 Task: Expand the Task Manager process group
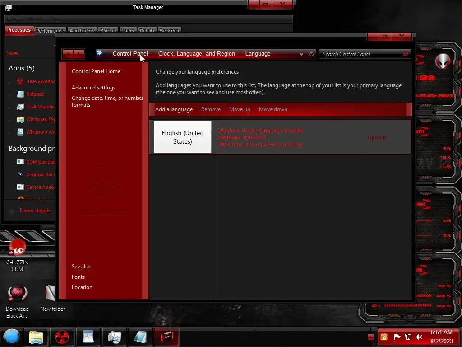coord(10,107)
